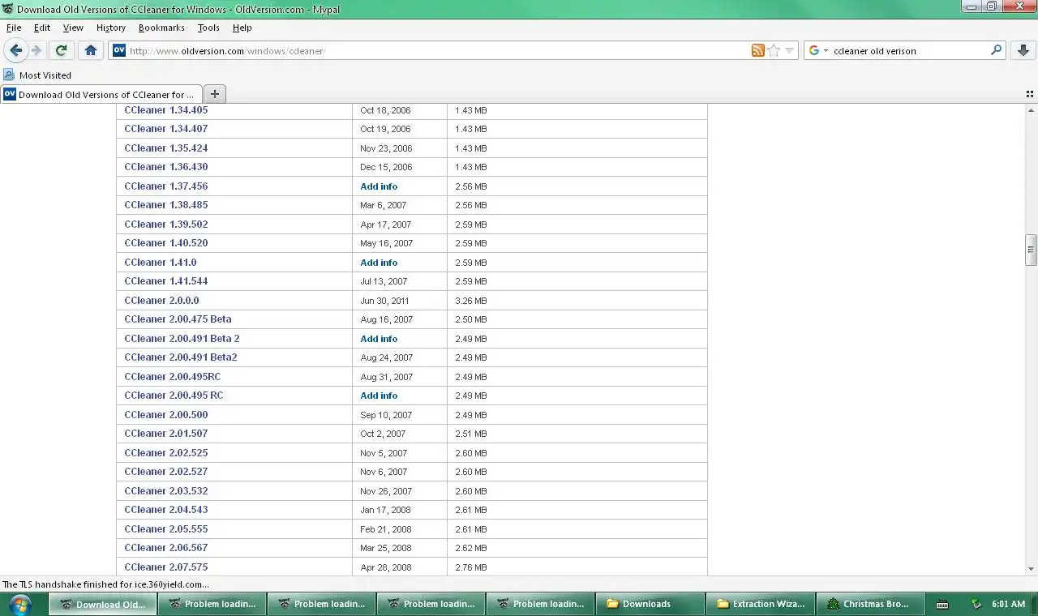Select the Download Old Versions of CCleaner tab
The image size is (1038, 616).
tap(101, 94)
